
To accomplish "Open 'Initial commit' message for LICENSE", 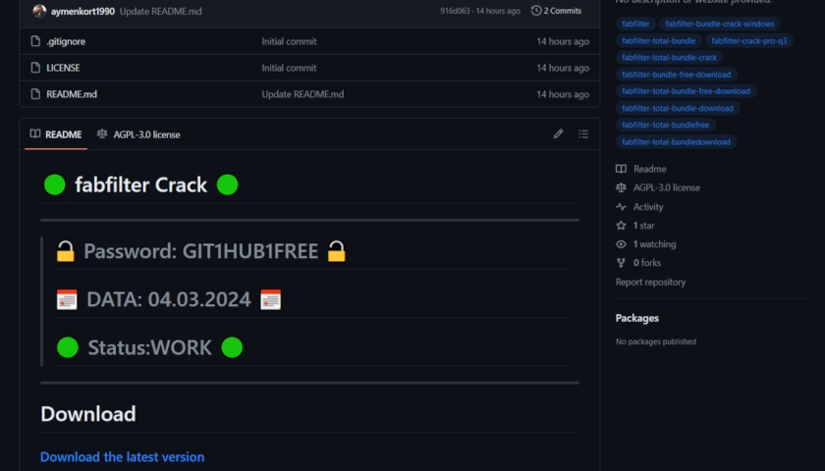I will [x=289, y=68].
